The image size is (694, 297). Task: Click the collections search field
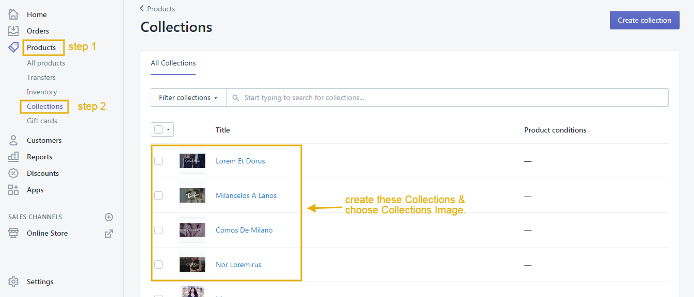coord(447,97)
